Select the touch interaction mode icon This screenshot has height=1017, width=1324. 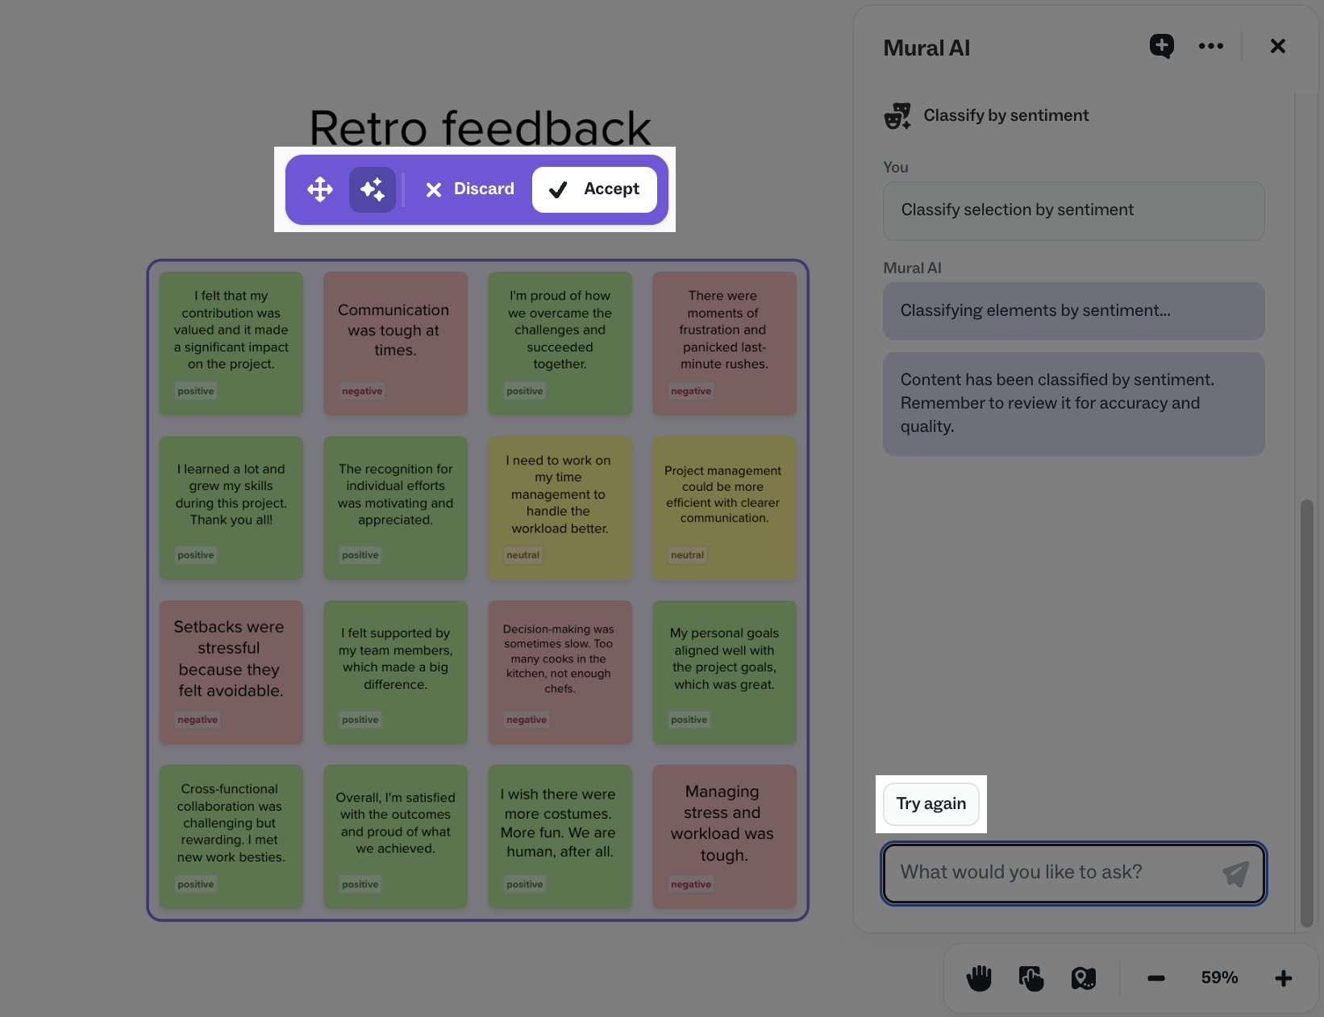[1031, 978]
